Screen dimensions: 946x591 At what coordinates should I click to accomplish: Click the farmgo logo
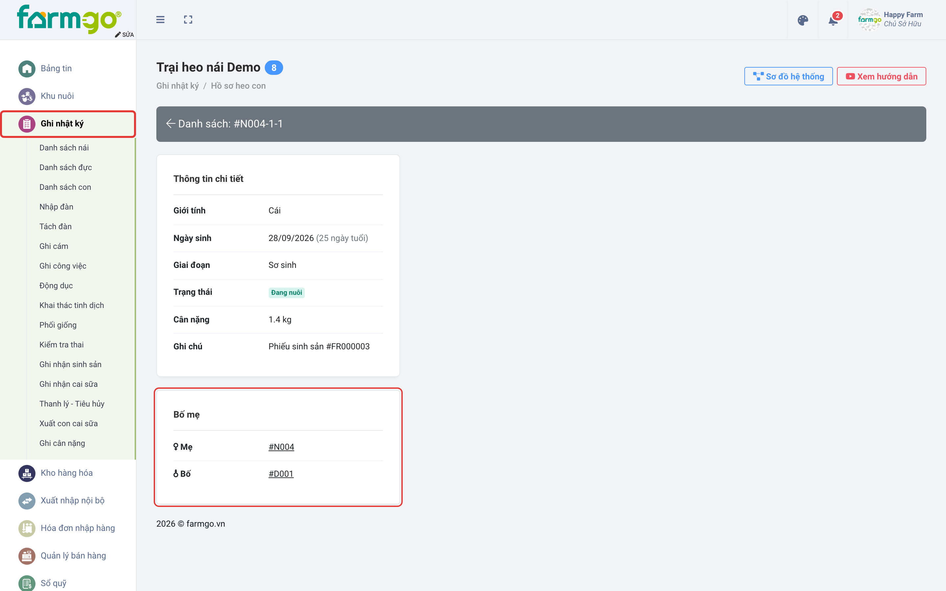point(69,19)
